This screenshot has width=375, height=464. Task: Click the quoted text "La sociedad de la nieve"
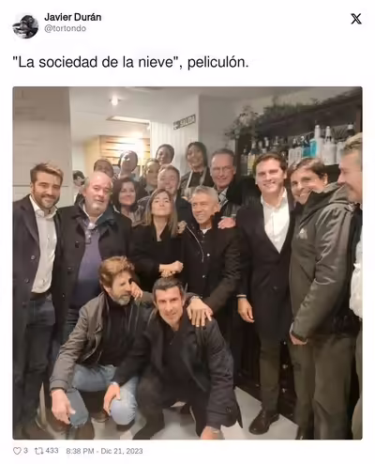[x=97, y=62]
